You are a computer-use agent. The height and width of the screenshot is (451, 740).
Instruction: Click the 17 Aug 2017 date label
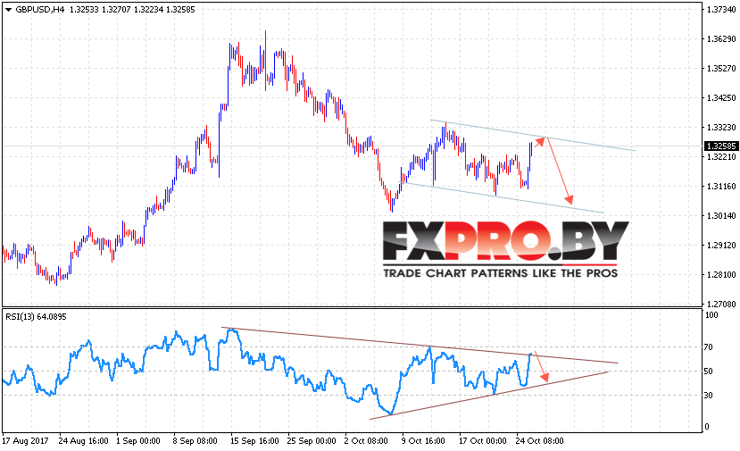26,441
